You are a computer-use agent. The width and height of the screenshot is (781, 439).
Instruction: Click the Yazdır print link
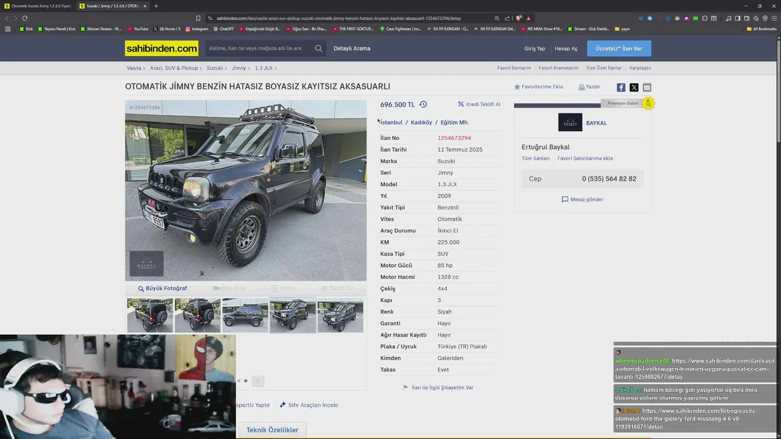[x=589, y=87]
